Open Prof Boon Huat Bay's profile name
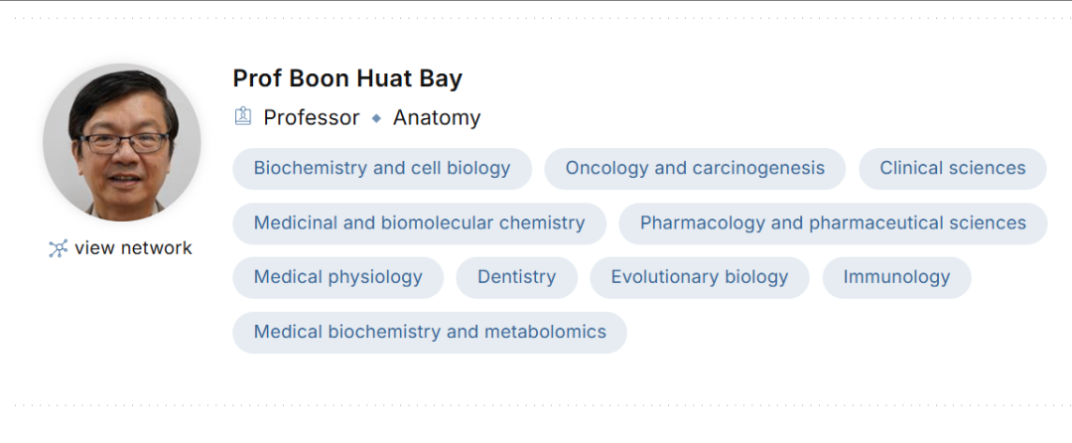 (x=347, y=78)
